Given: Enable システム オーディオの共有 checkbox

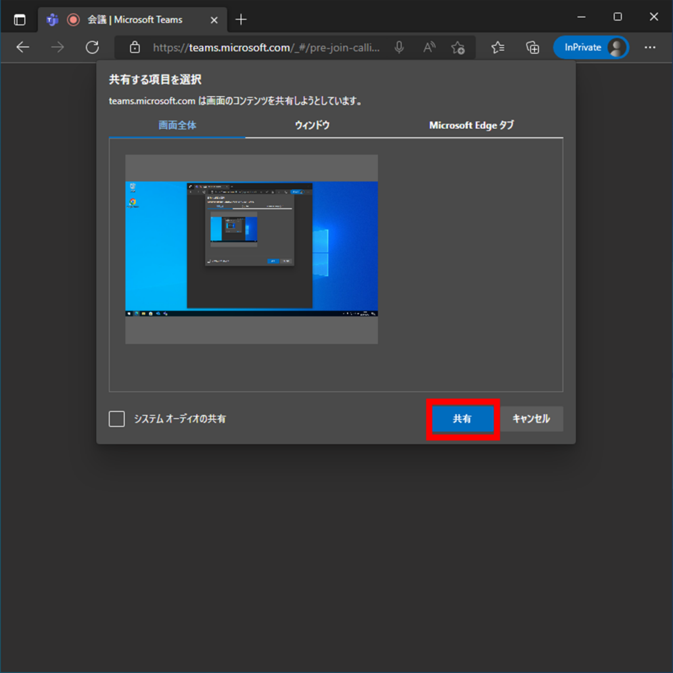Looking at the screenshot, I should point(117,419).
